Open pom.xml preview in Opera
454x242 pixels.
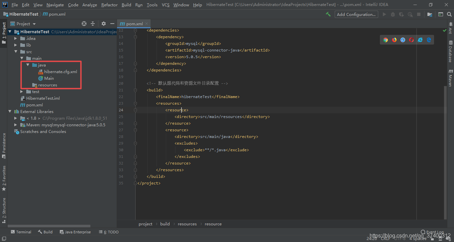click(x=411, y=40)
